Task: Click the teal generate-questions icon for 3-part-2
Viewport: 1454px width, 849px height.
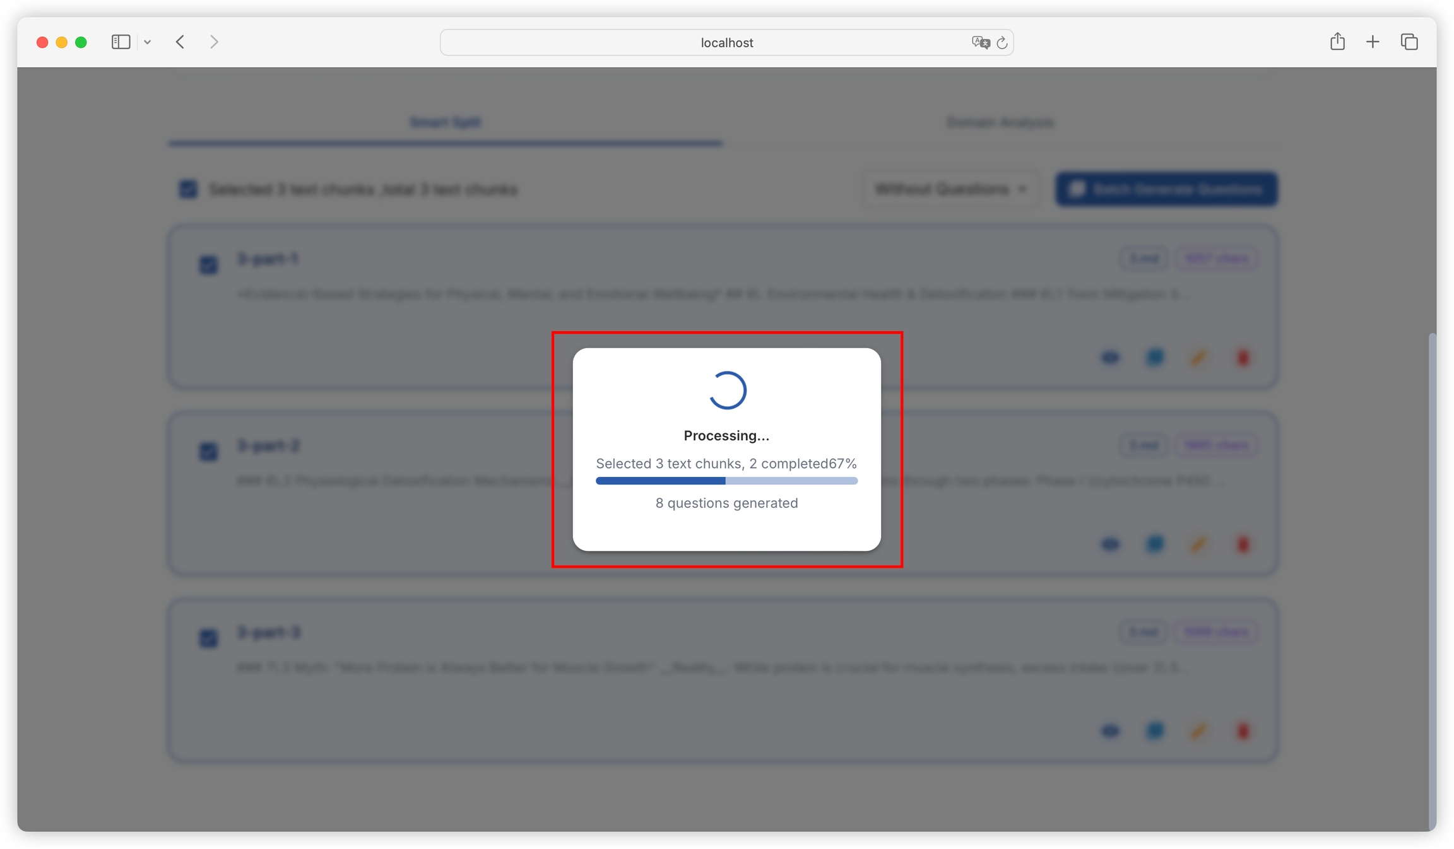Action: pos(1154,544)
